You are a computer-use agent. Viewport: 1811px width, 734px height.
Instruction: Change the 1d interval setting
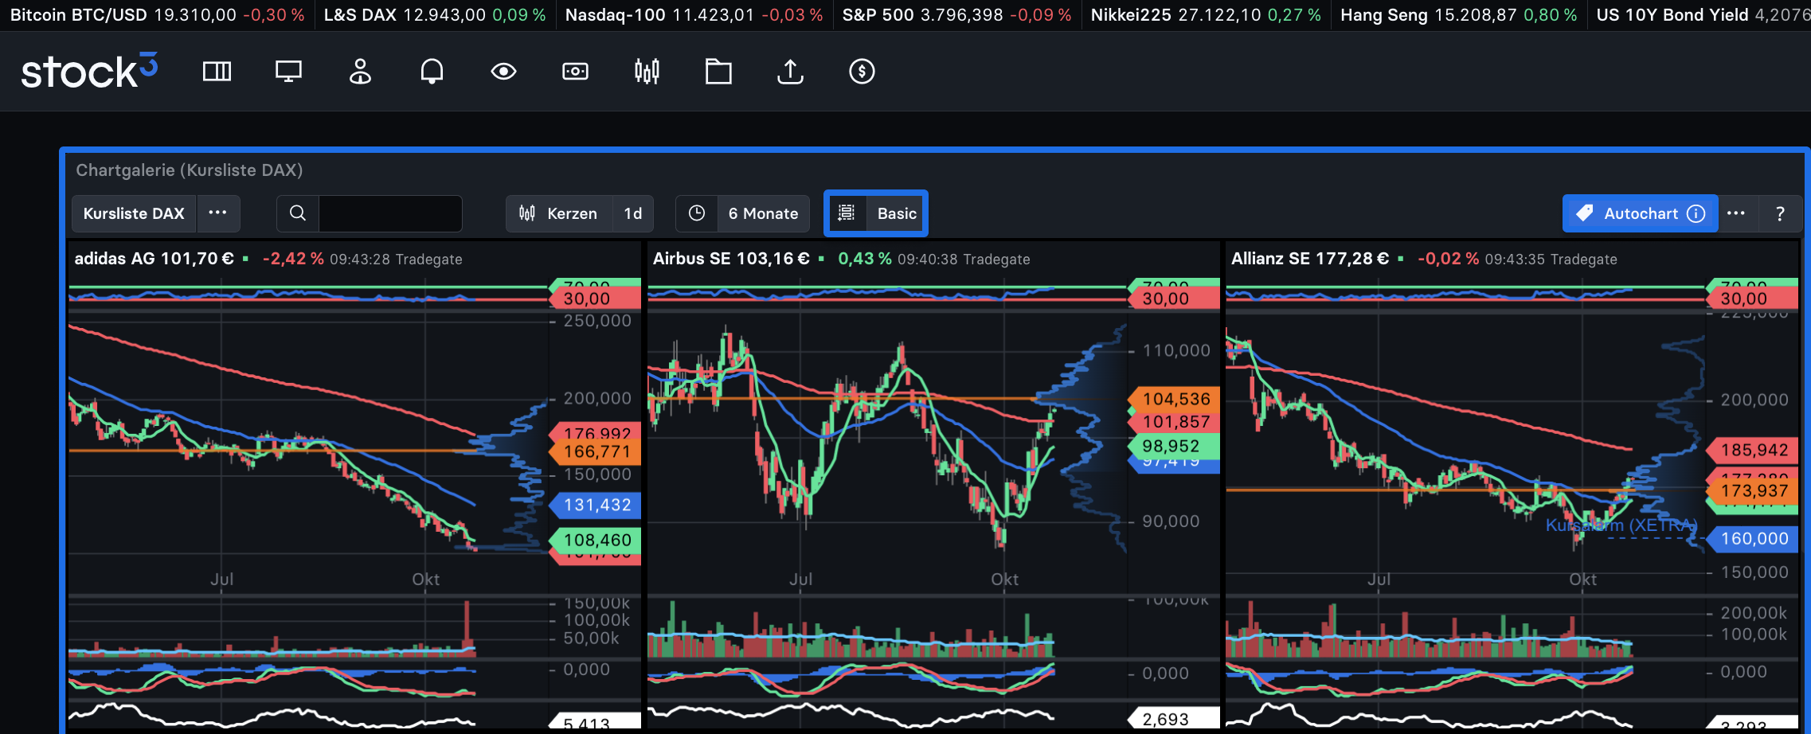pos(633,213)
